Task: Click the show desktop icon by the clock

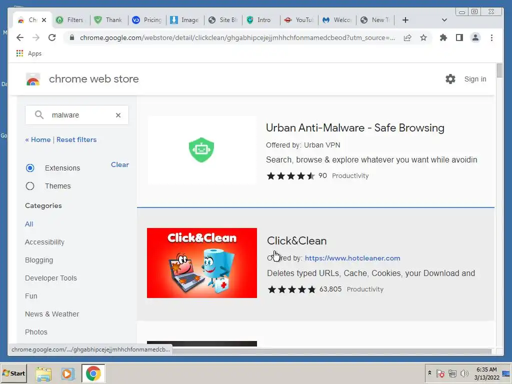Action: tap(506, 373)
